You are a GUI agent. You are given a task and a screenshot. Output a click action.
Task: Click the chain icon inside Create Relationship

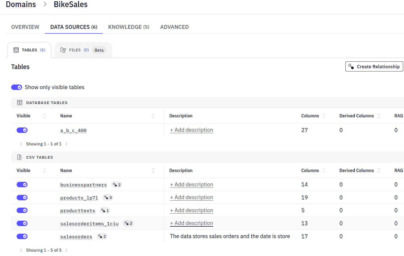[x=352, y=66]
